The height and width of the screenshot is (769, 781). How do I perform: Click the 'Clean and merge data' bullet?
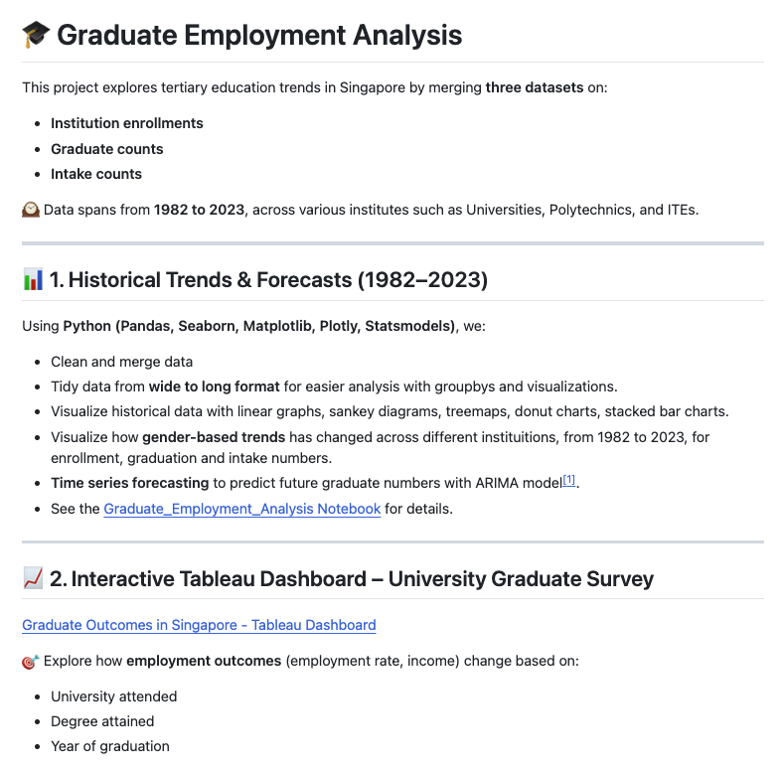click(x=122, y=362)
